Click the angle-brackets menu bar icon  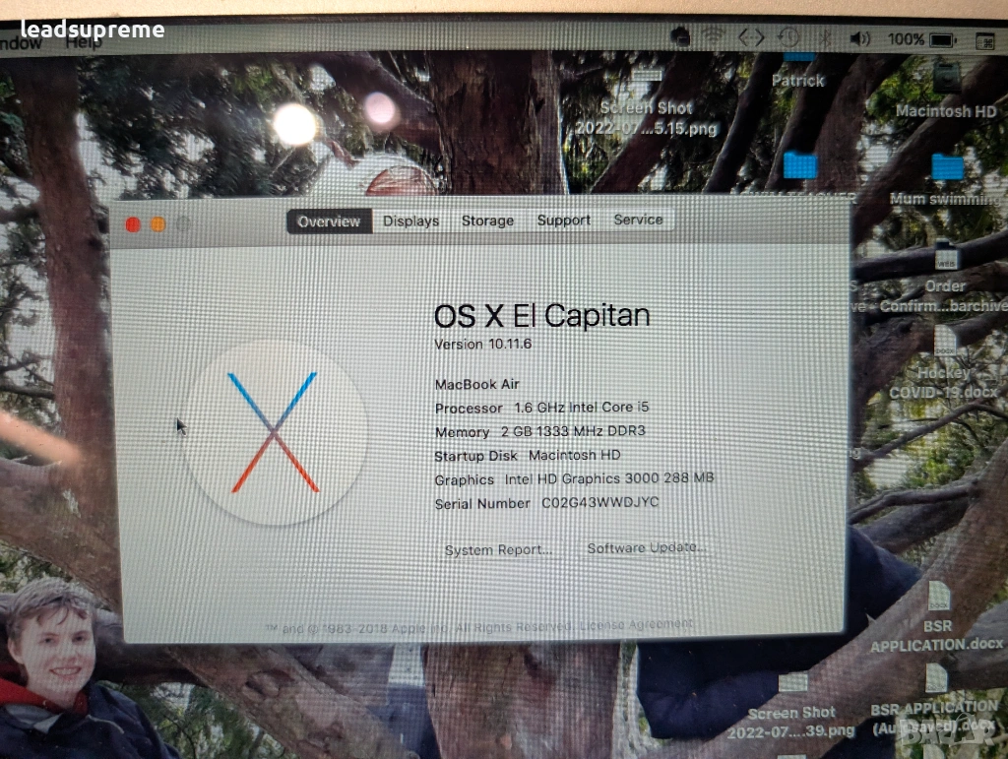click(751, 37)
